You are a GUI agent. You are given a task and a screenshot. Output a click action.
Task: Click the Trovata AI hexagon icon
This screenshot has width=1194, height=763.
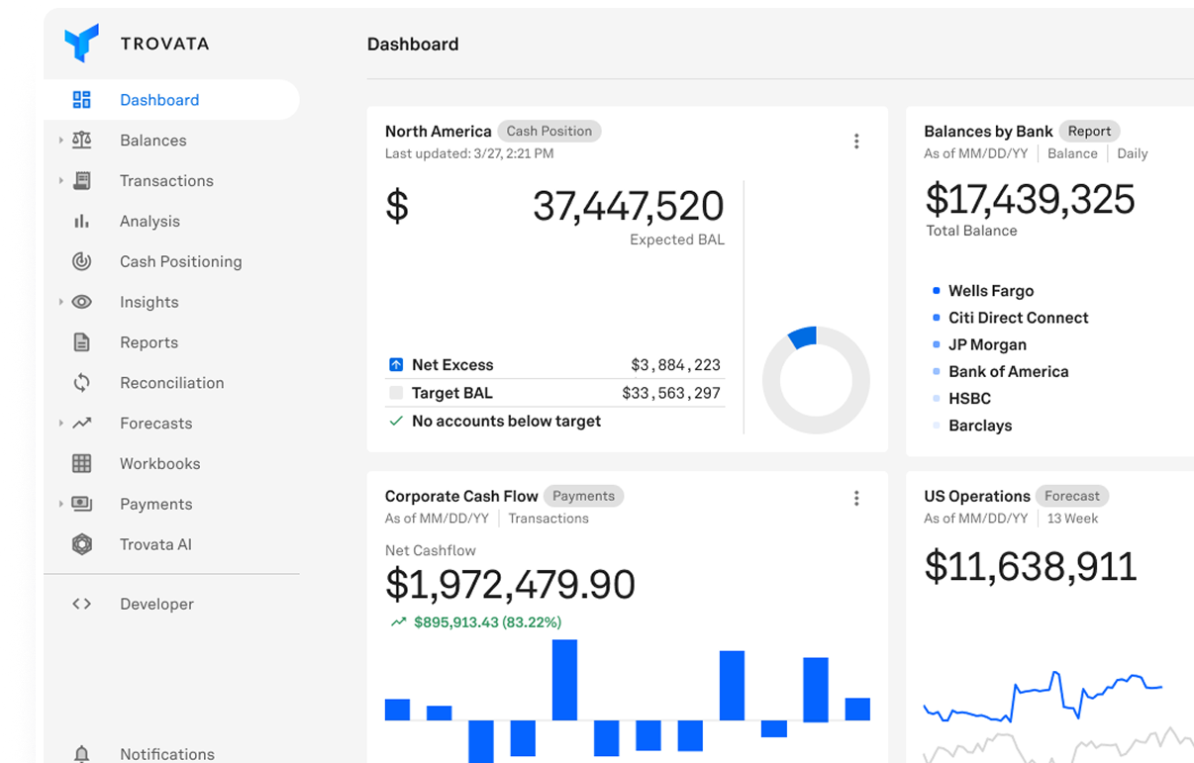pos(82,543)
